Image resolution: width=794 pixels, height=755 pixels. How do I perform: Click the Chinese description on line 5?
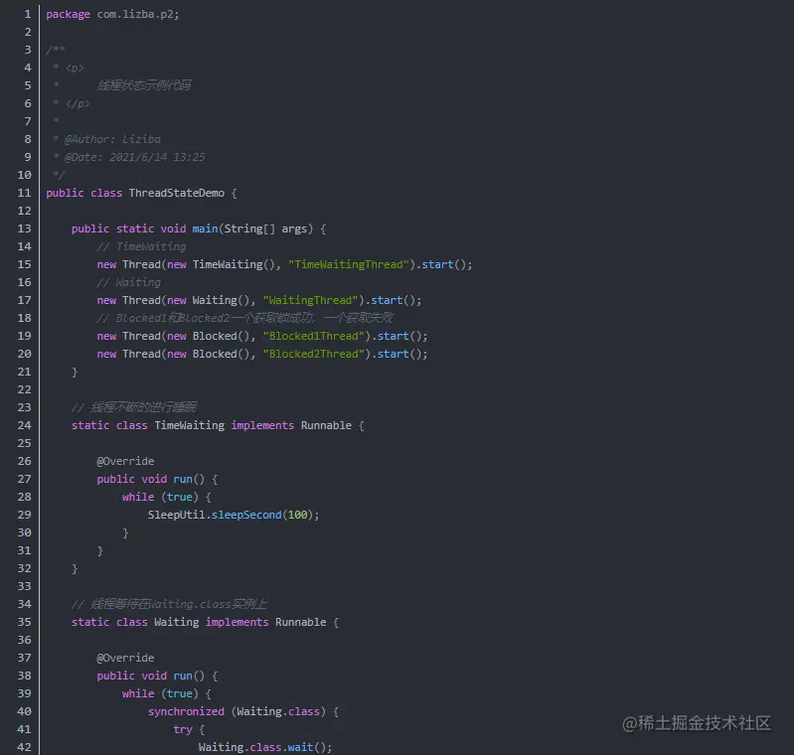pyautogui.click(x=144, y=85)
